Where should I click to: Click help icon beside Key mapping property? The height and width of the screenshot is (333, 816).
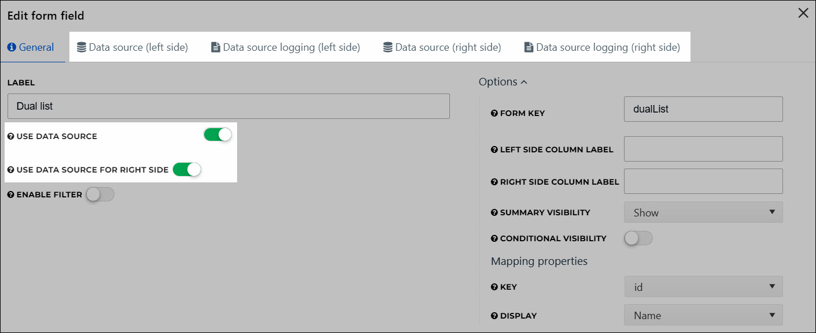coord(494,287)
